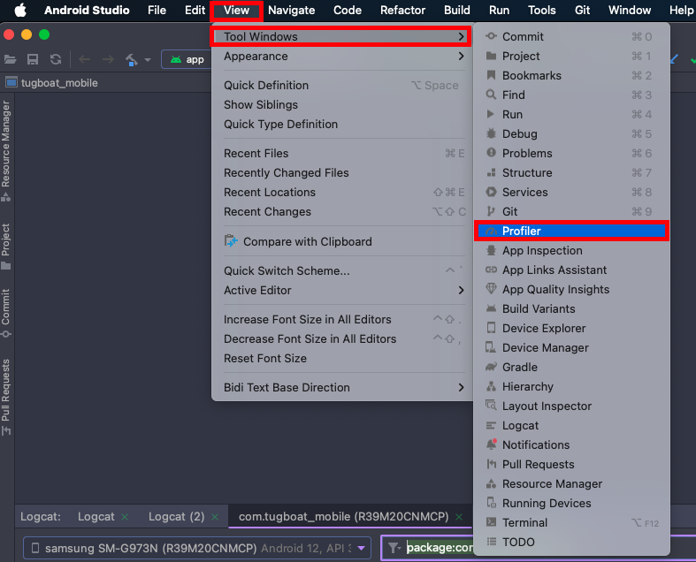Open Commit tool window from submenu
This screenshot has height=562, width=696.
click(571, 37)
